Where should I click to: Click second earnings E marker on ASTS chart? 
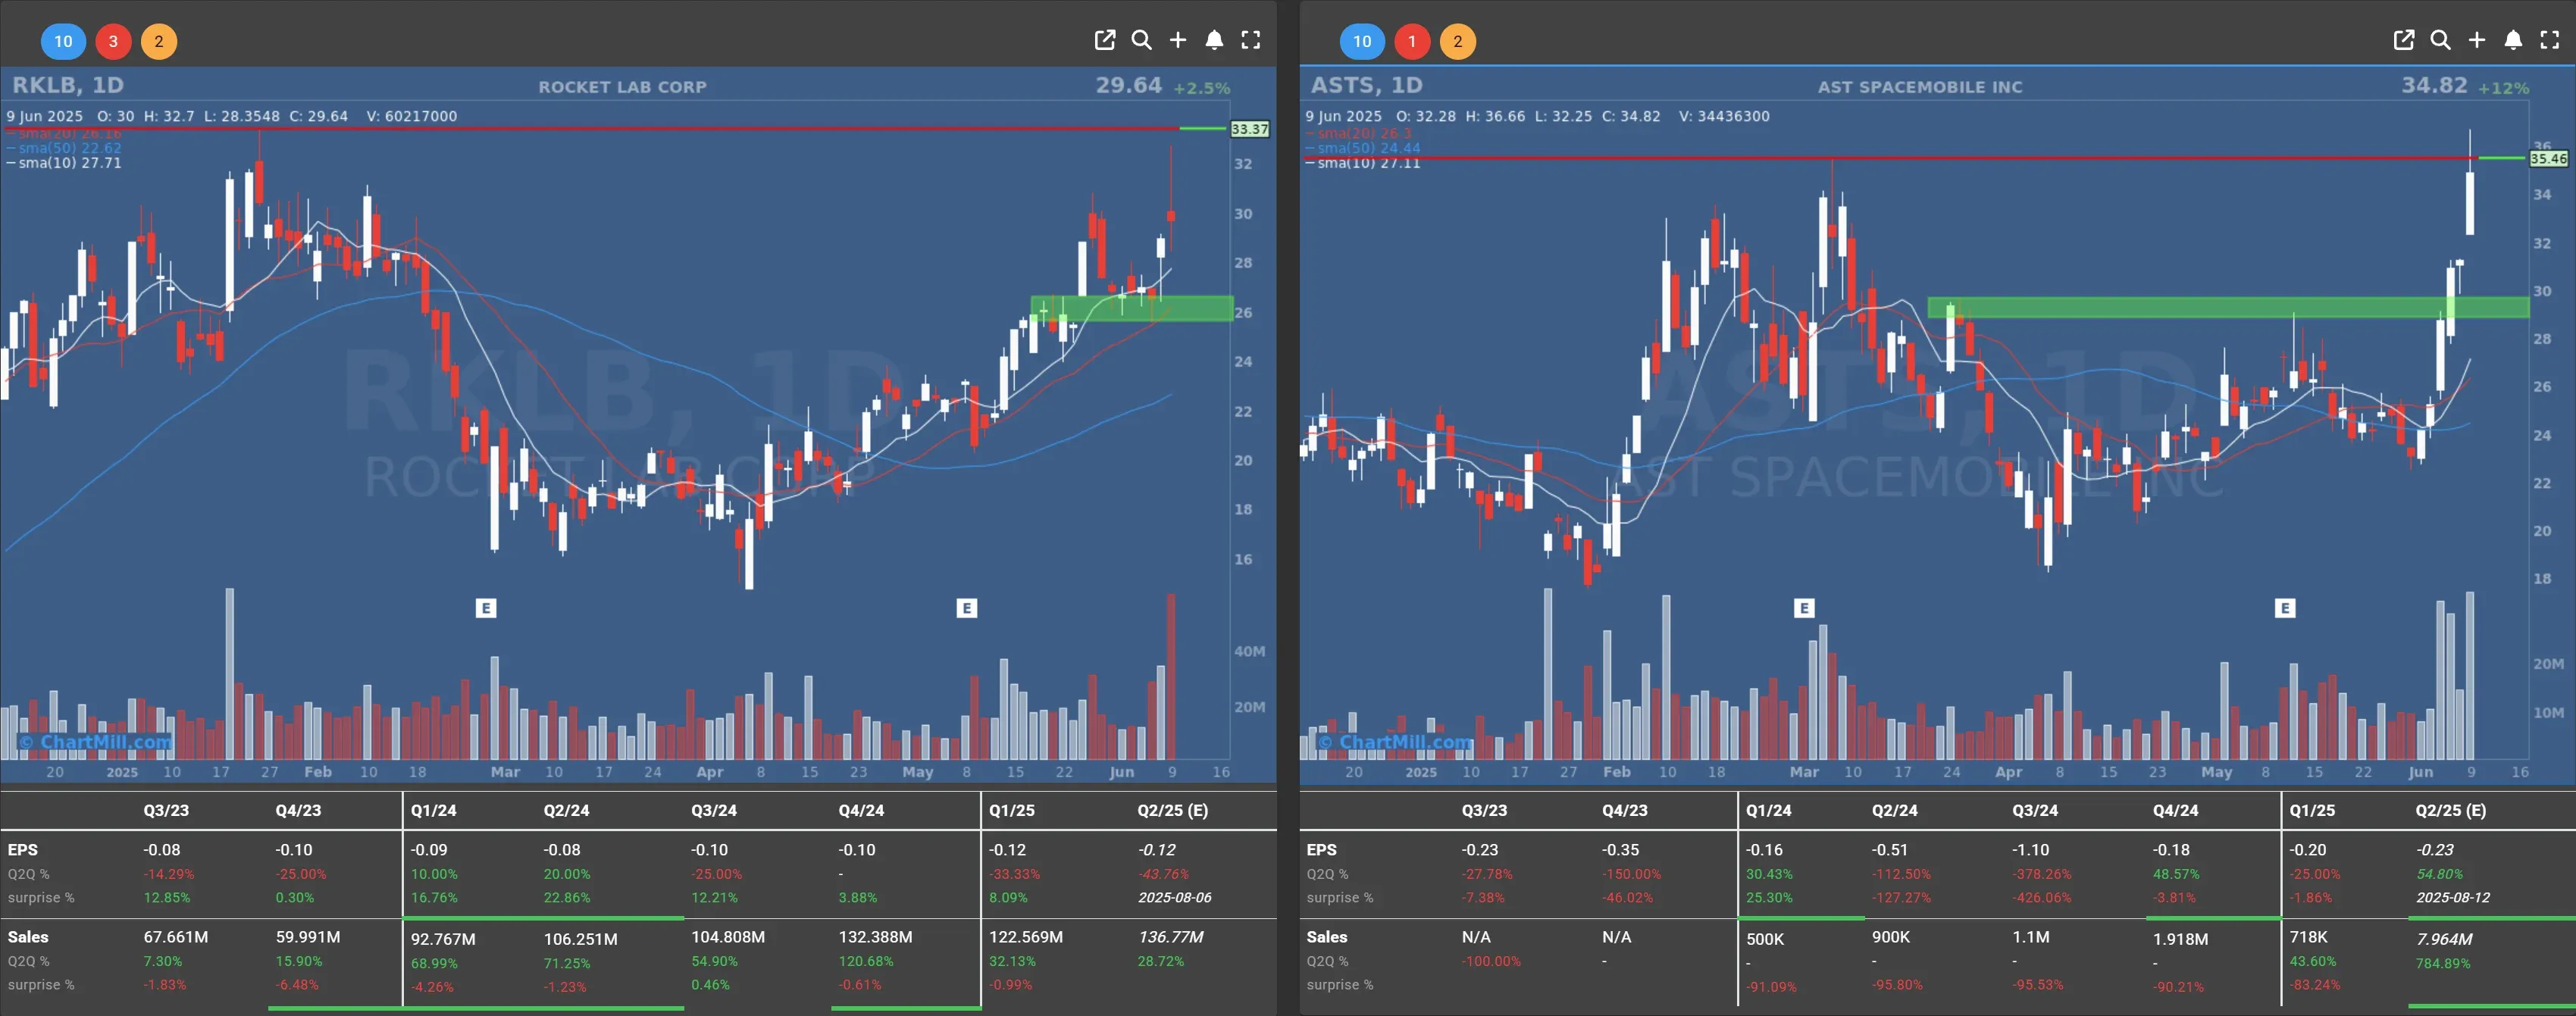(x=2285, y=608)
